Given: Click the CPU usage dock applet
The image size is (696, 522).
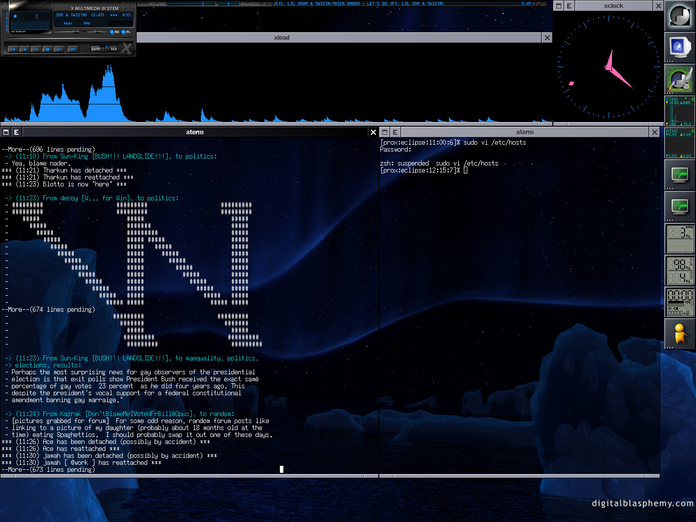Looking at the screenshot, I should [680, 239].
